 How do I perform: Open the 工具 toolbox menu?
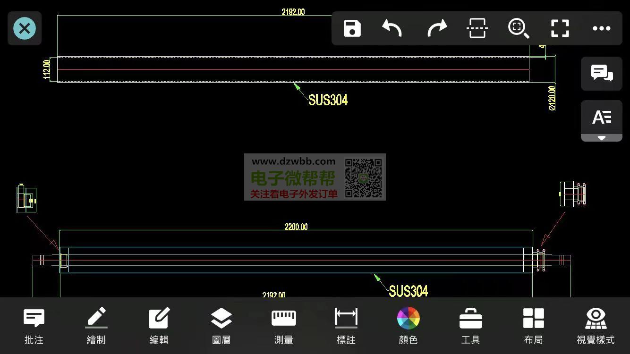tap(470, 326)
